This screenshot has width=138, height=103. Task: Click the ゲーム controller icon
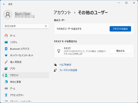click(x=6, y=88)
